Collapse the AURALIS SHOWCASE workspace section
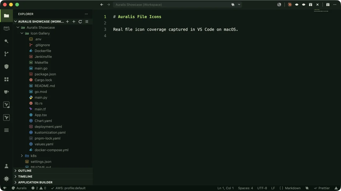The width and height of the screenshot is (341, 191). tap(15, 21)
